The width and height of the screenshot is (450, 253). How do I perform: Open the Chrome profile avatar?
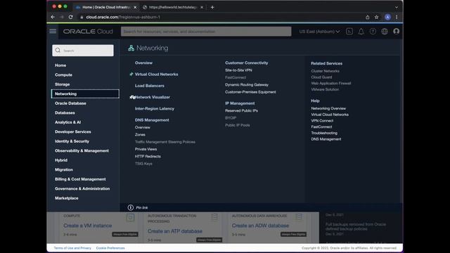[387, 17]
